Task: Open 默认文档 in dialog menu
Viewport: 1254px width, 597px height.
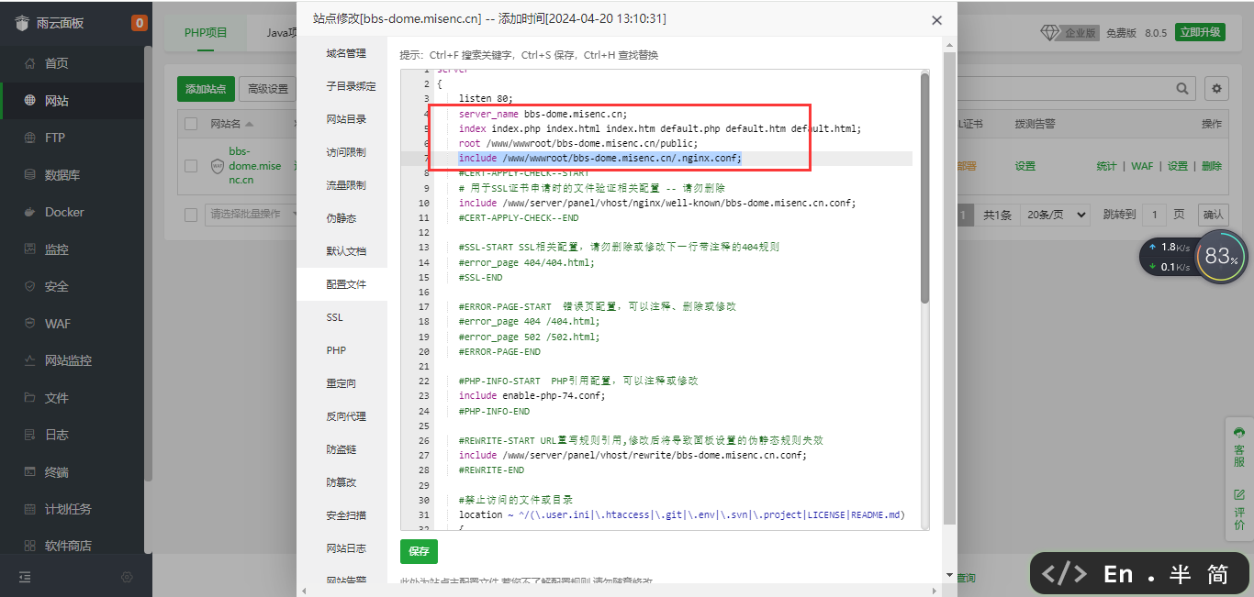Action: coord(346,251)
